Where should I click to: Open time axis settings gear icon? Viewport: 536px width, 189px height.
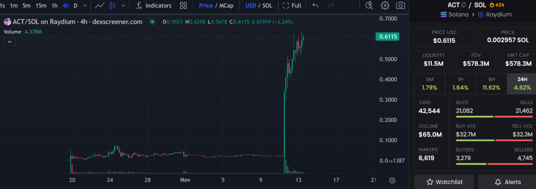392,180
